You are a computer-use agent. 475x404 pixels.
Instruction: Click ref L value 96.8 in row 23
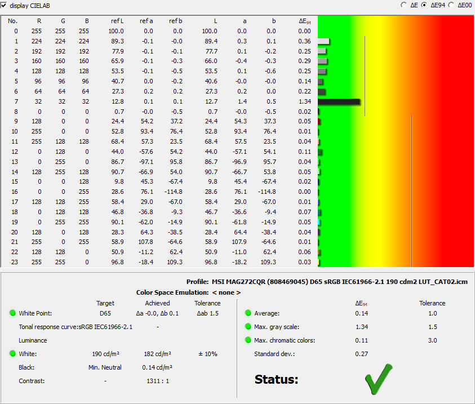[x=117, y=262]
